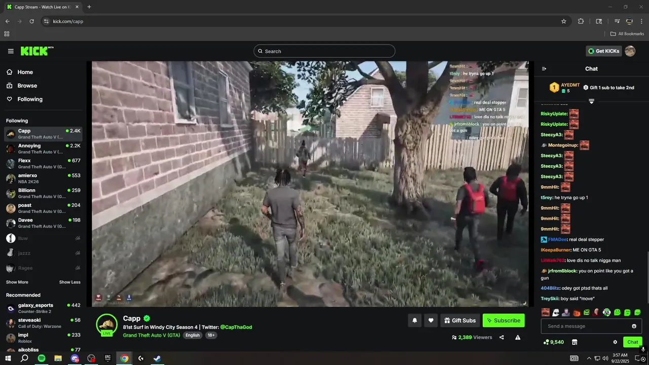The image size is (649, 365).
Task: Open Steam from the taskbar
Action: (157, 358)
